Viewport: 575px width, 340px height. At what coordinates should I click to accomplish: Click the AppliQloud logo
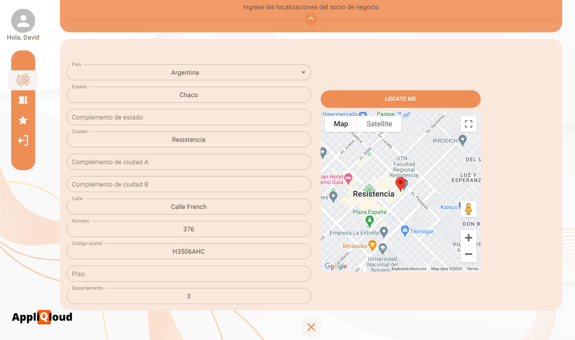pos(42,317)
